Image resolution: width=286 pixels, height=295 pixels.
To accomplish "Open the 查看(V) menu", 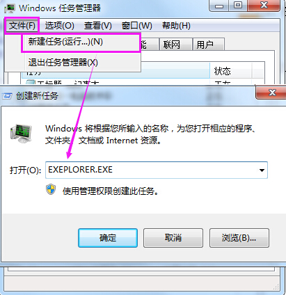I will (x=98, y=26).
